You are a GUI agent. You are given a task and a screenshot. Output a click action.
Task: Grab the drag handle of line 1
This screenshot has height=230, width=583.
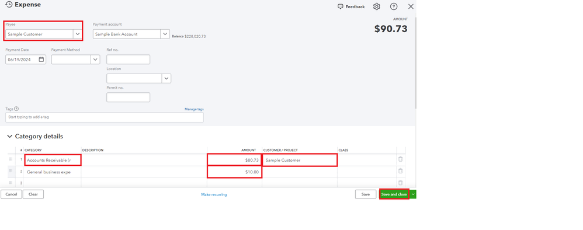click(x=11, y=159)
